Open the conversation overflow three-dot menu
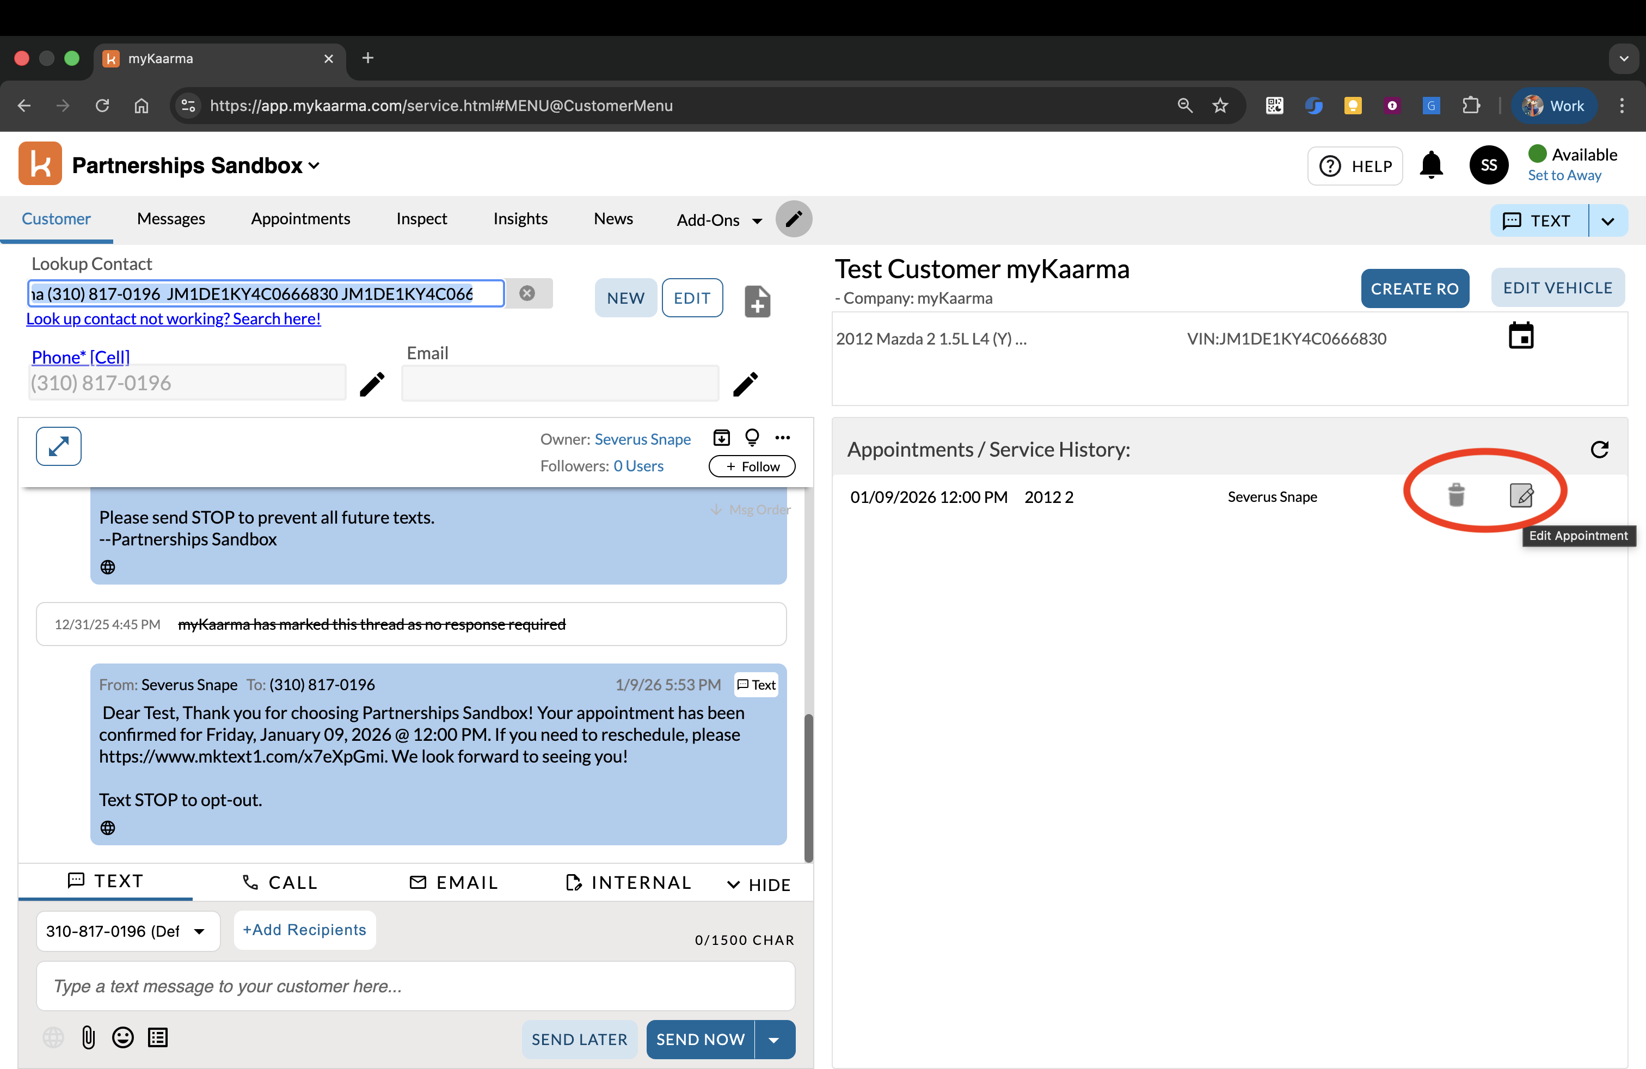1646x1069 pixels. click(x=783, y=438)
